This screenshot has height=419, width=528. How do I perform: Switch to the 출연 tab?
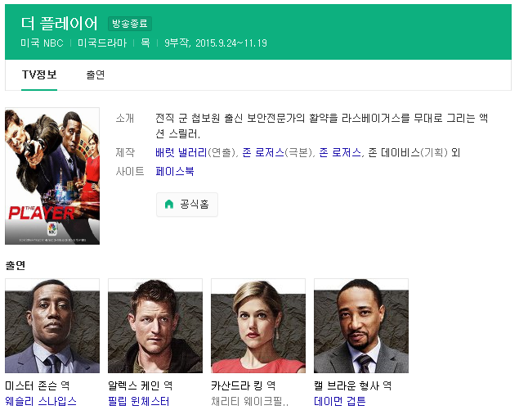pyautogui.click(x=96, y=74)
